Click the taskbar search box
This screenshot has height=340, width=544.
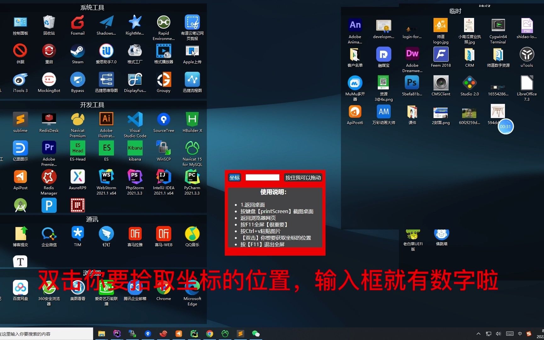point(46,334)
